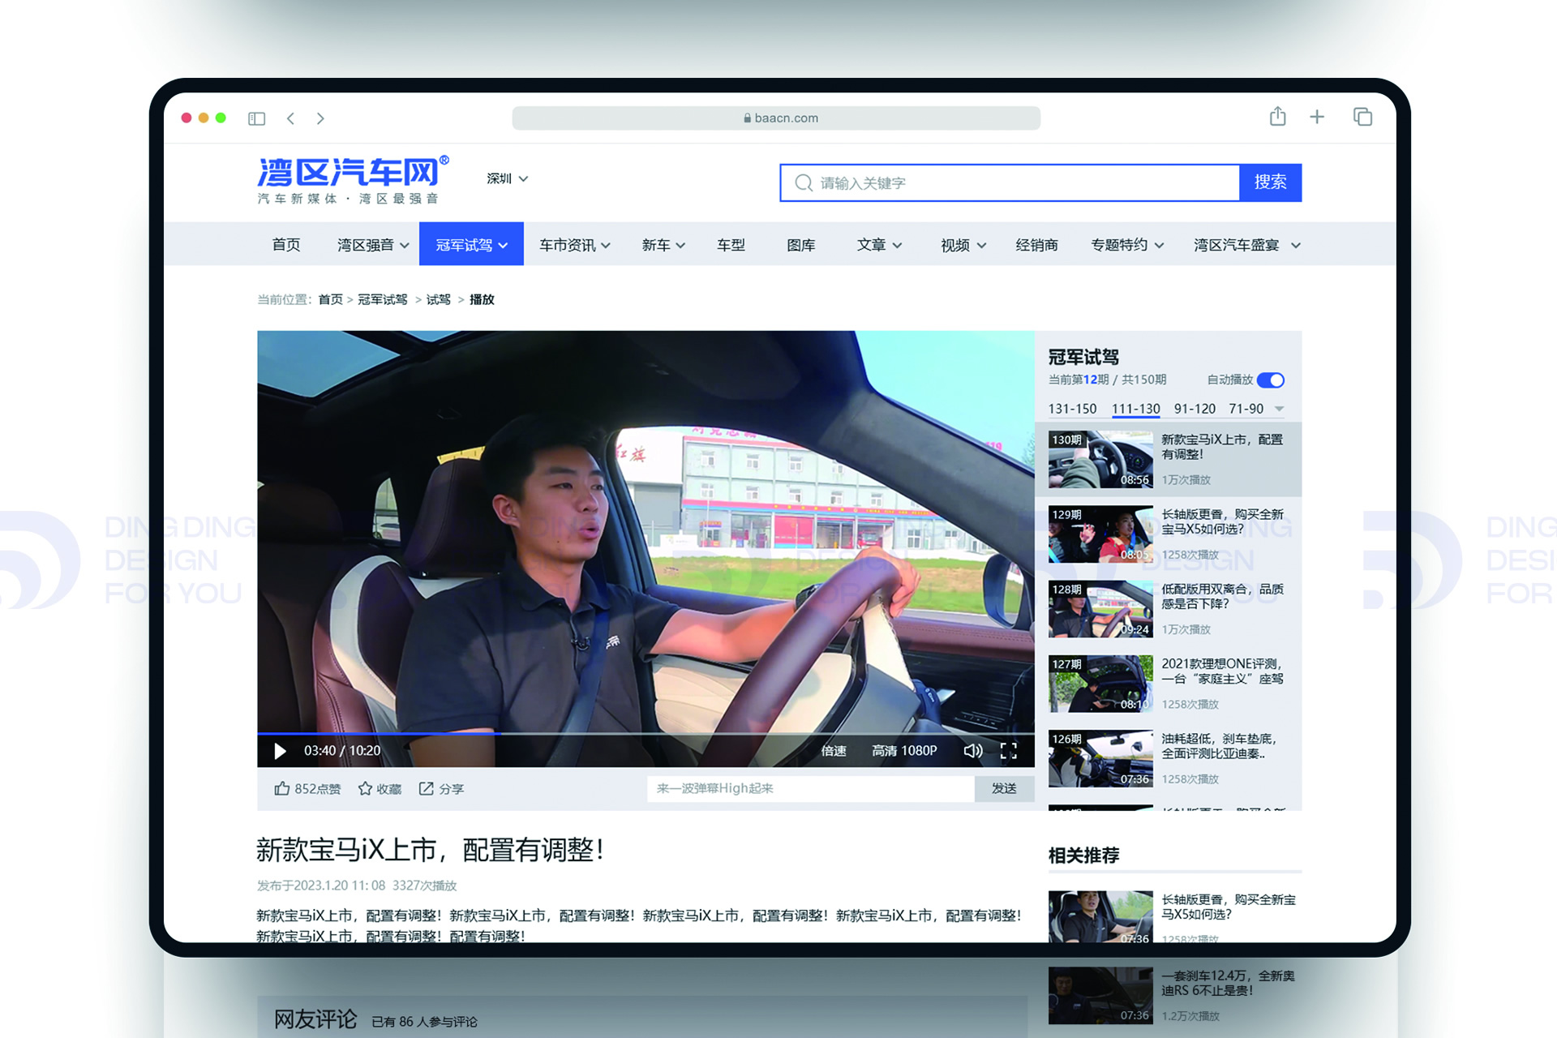Open the 图库 nav item
The width and height of the screenshot is (1557, 1038).
[800, 245]
